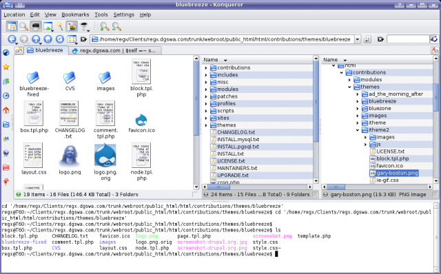Open the Find File magnifier tool
Viewport: 441px width, 274px height.
click(x=23, y=26)
